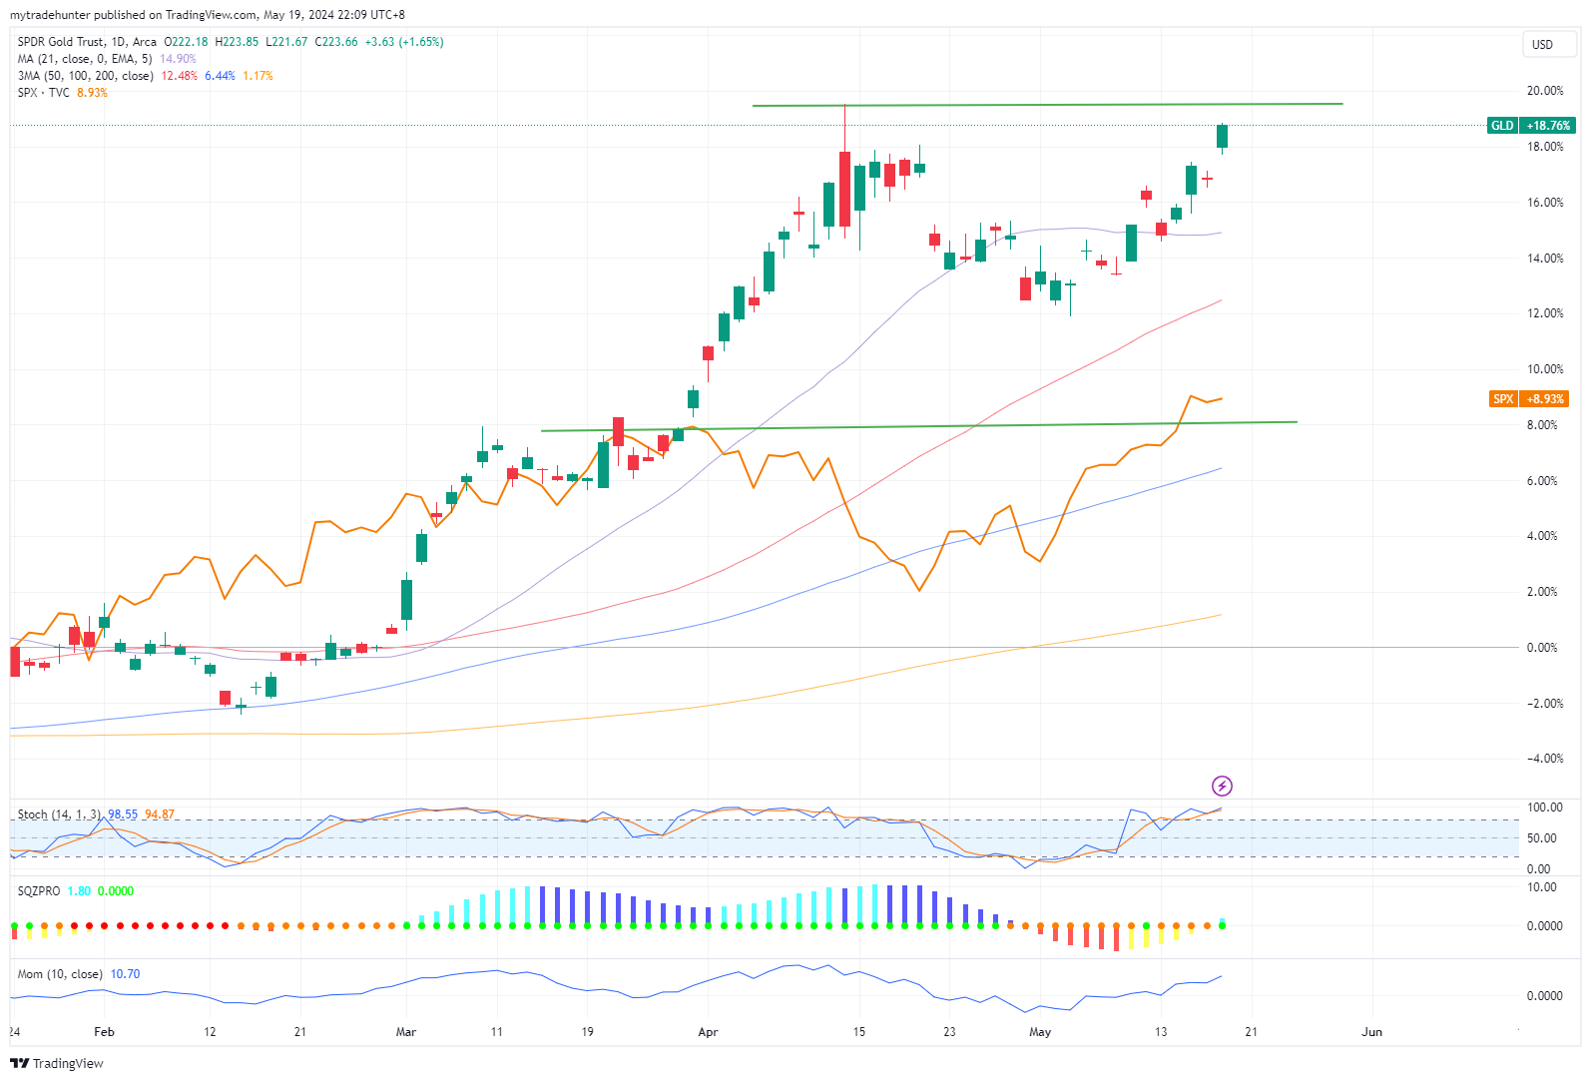Select the SPX · TVC comparison legend

tap(44, 93)
